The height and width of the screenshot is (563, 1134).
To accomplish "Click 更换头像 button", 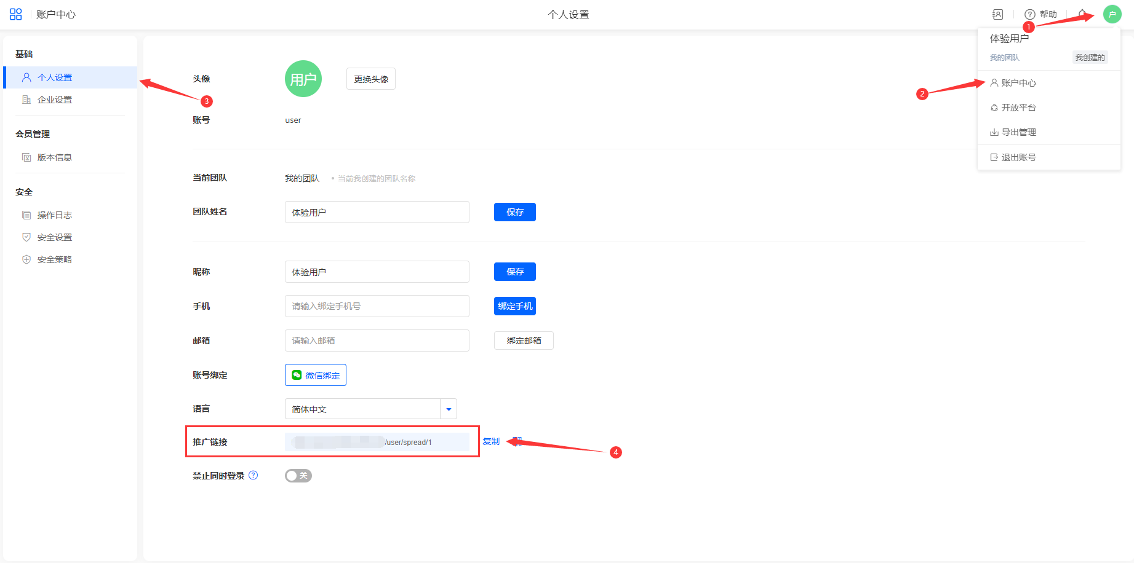I will pos(371,79).
